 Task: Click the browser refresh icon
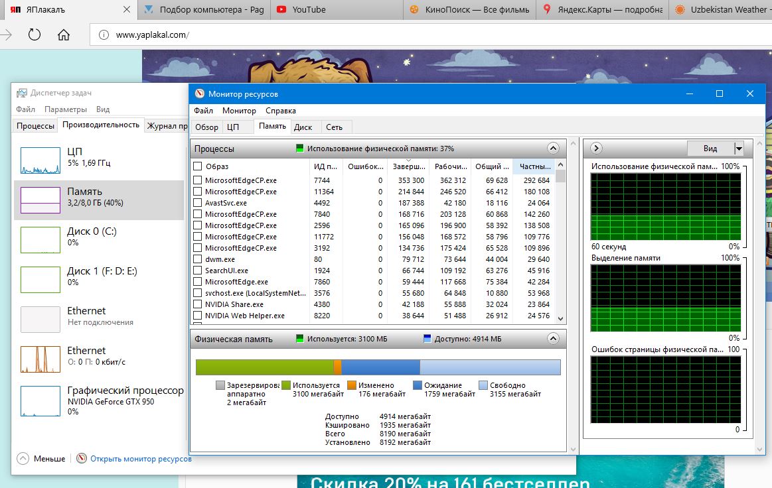[x=34, y=35]
